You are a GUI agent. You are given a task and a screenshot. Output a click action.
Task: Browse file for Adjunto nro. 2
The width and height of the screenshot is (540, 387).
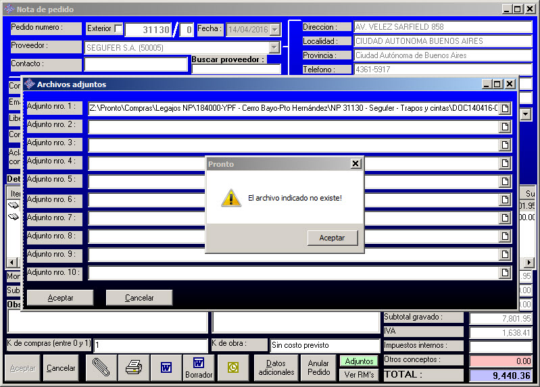point(504,127)
